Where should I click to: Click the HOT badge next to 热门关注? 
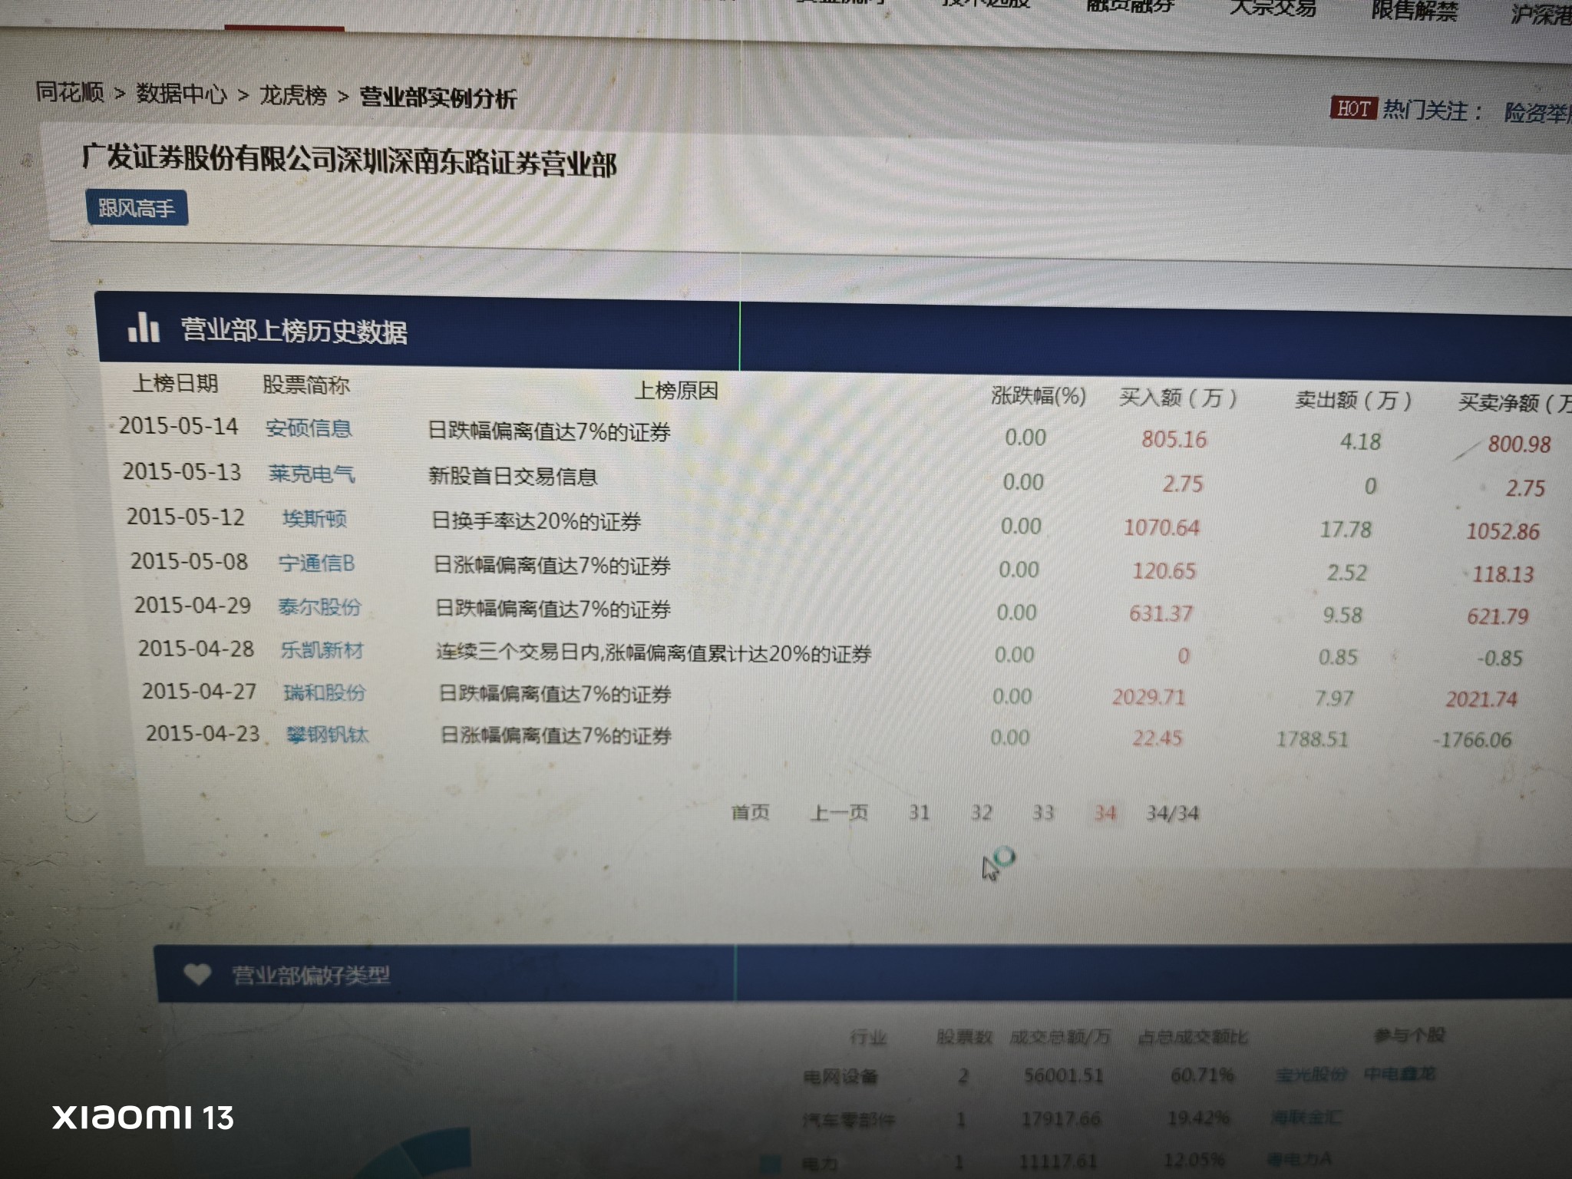coord(1353,108)
